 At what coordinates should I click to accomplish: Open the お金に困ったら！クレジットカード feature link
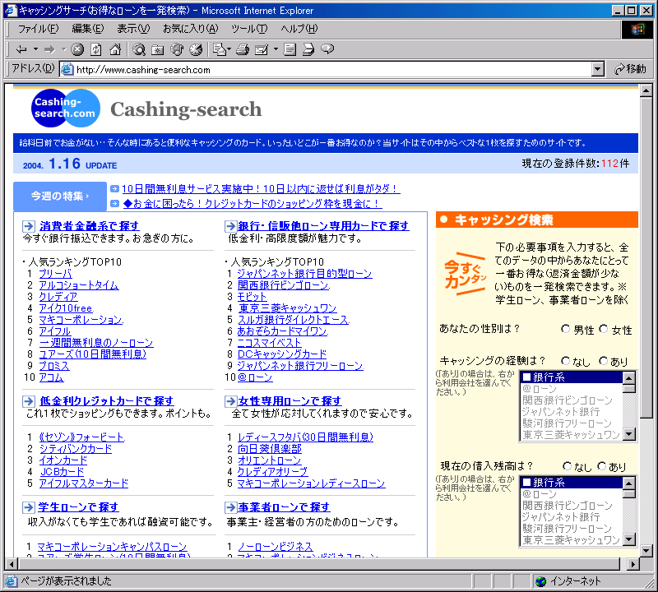coord(253,204)
